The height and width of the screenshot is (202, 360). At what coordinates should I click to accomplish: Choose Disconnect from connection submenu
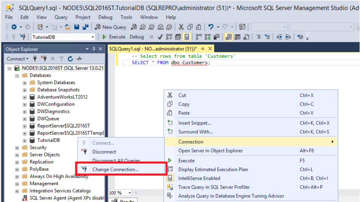pyautogui.click(x=121, y=152)
